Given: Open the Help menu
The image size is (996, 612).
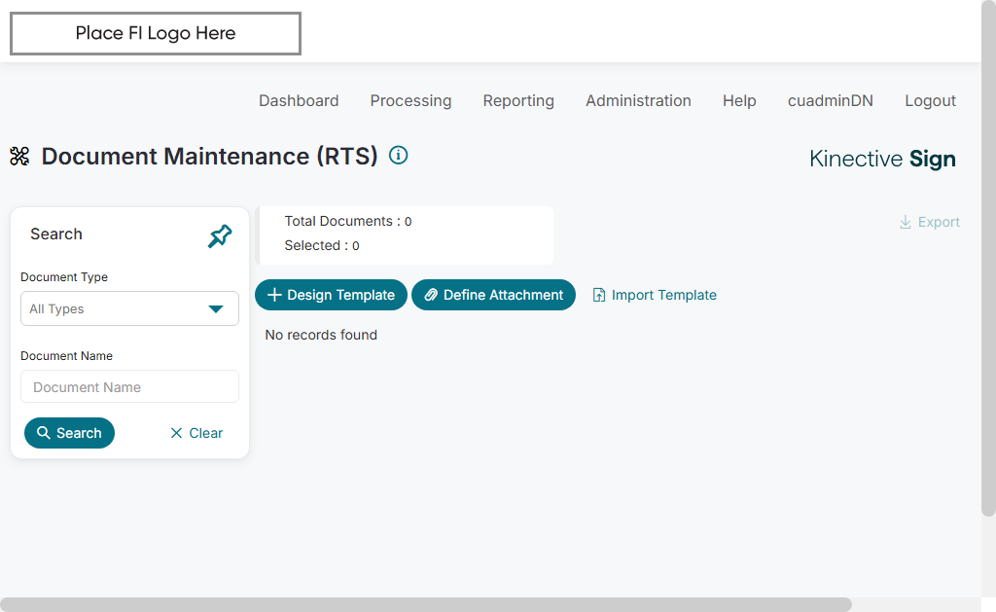Looking at the screenshot, I should point(739,100).
